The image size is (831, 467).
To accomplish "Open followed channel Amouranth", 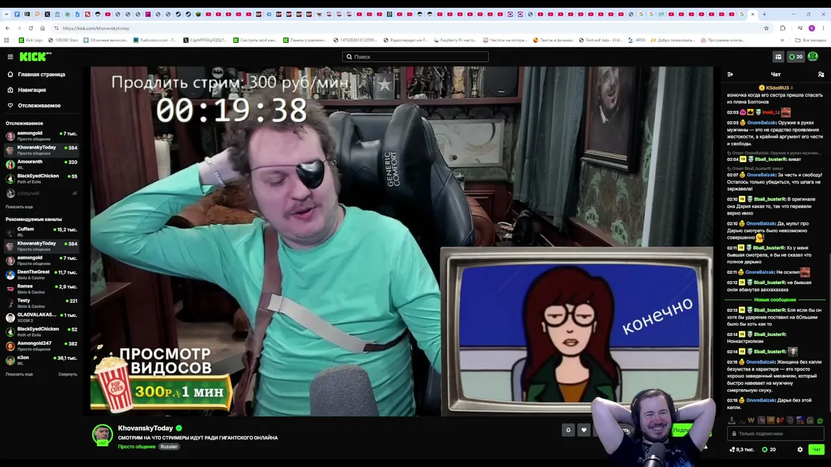I will pyautogui.click(x=42, y=164).
